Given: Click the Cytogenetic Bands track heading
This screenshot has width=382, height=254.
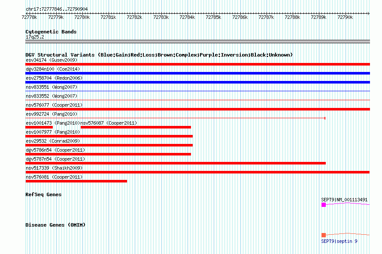Looking at the screenshot, I should (51, 32).
